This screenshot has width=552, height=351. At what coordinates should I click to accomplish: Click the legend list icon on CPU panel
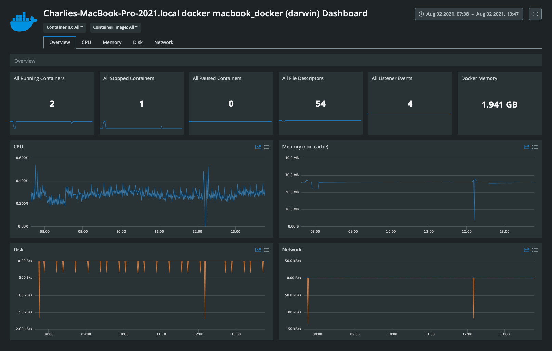click(x=266, y=147)
